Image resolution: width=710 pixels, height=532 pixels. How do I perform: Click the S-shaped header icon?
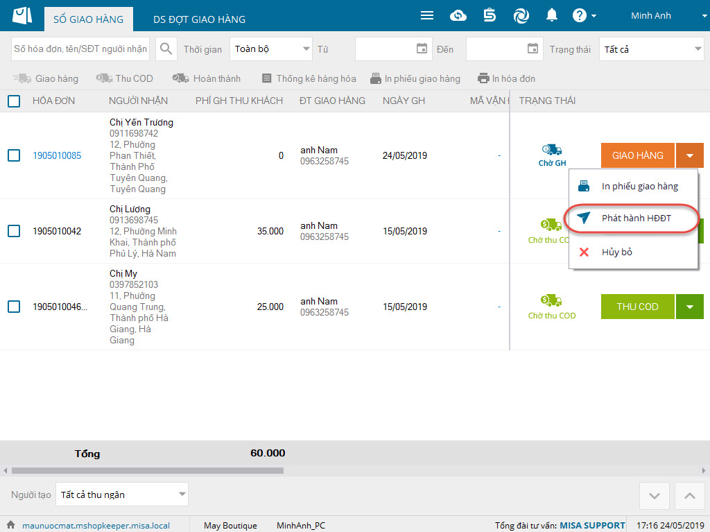tap(490, 15)
